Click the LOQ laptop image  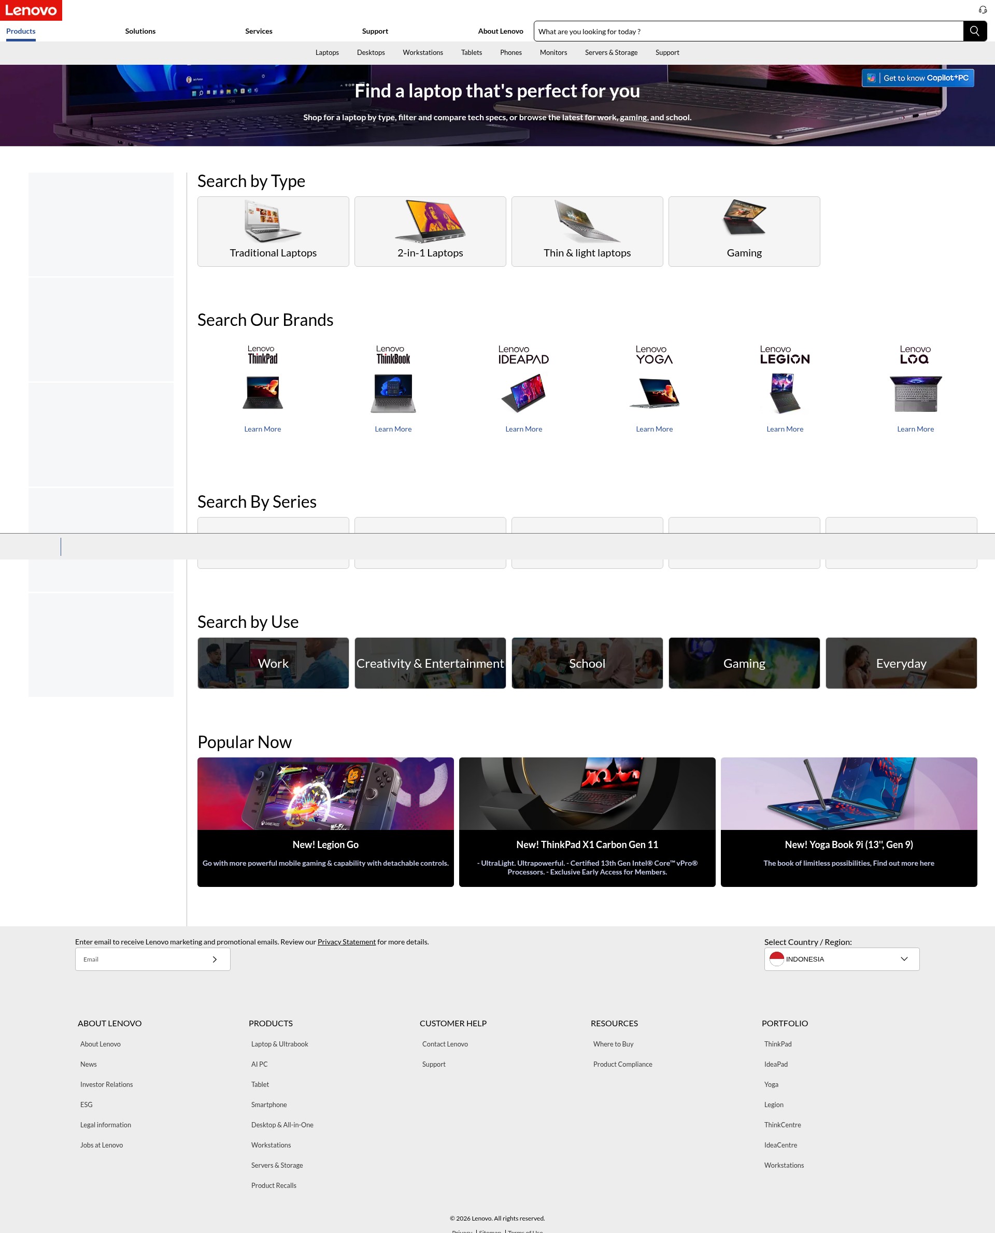coord(915,394)
